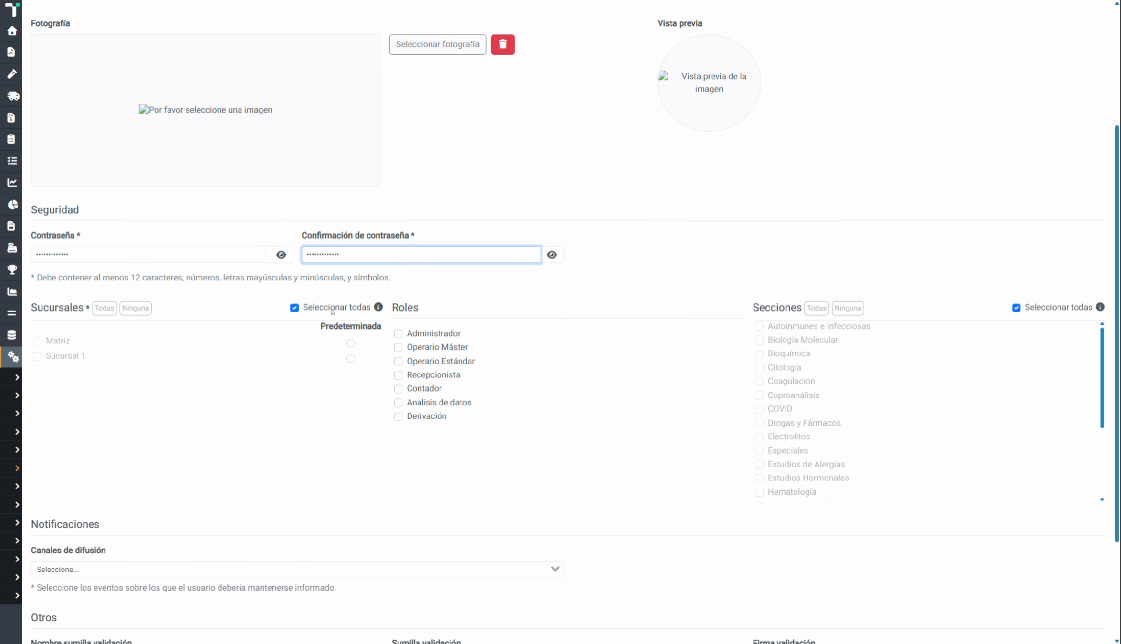1121x644 pixels.
Task: Open the file-with-pulse icon in sidebar
Action: click(11, 52)
